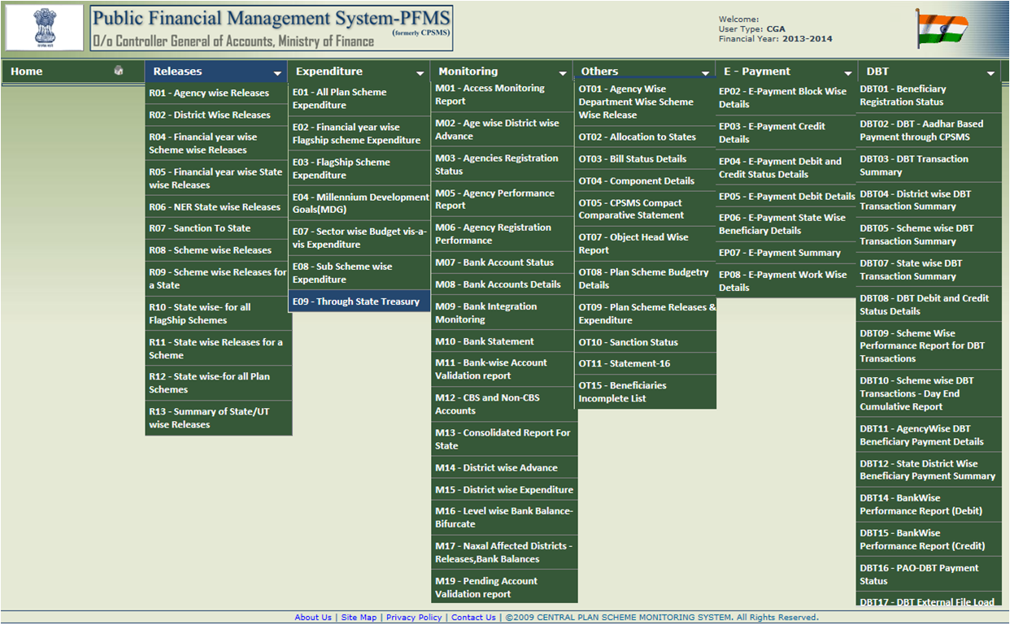Select DBT15 - BankWise Performance Report (Credit)

pyautogui.click(x=929, y=540)
